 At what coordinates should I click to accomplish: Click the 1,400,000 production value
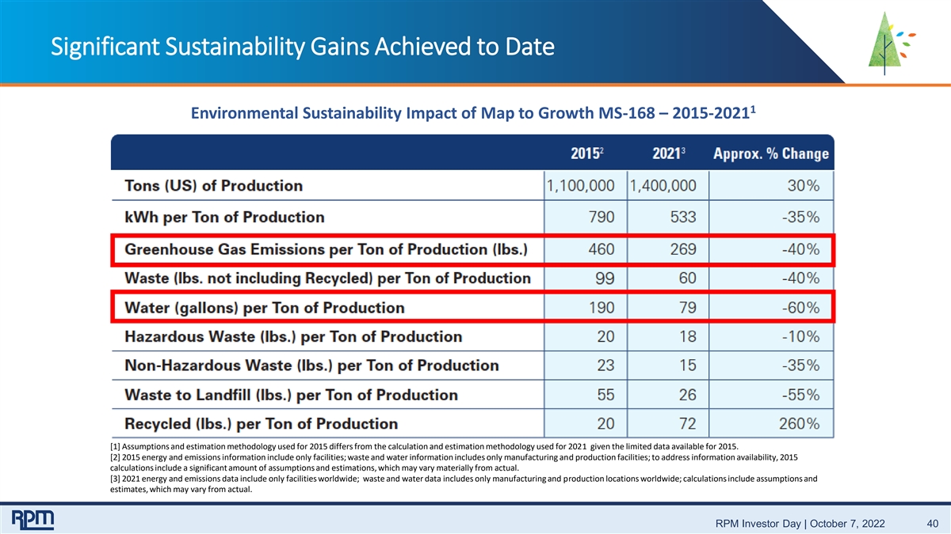click(x=664, y=186)
